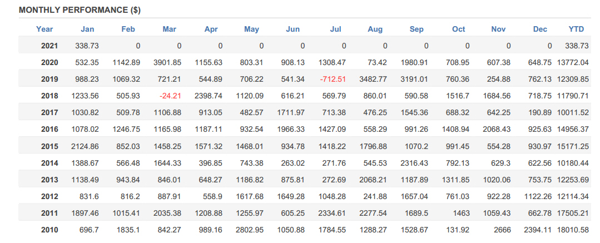Image resolution: width=600 pixels, height=243 pixels.
Task: Click the 17505.21 YTD total for 2011
Action: [573, 213]
